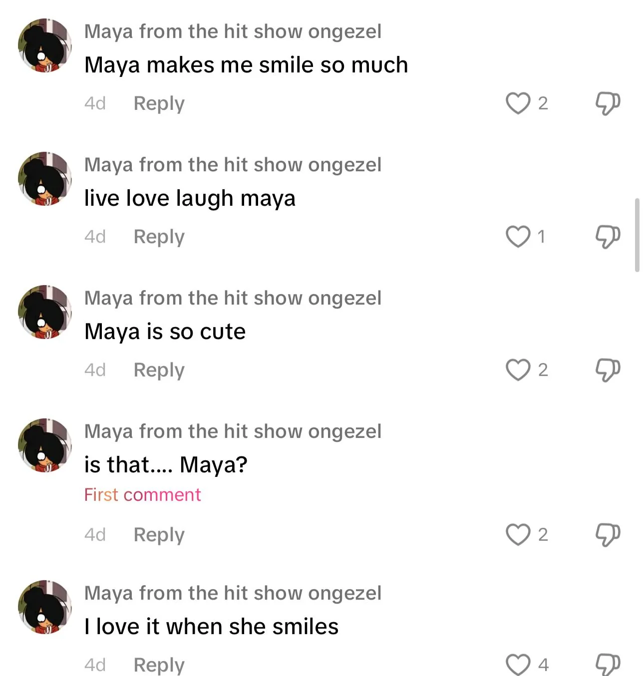Image resolution: width=644 pixels, height=676 pixels.
Task: Reply to the "live love laugh maya" comment
Action: point(159,237)
